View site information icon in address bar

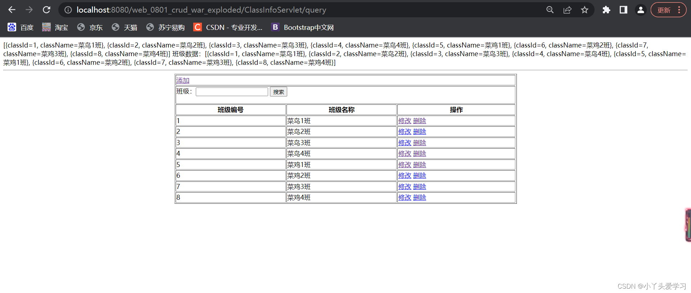pyautogui.click(x=68, y=10)
